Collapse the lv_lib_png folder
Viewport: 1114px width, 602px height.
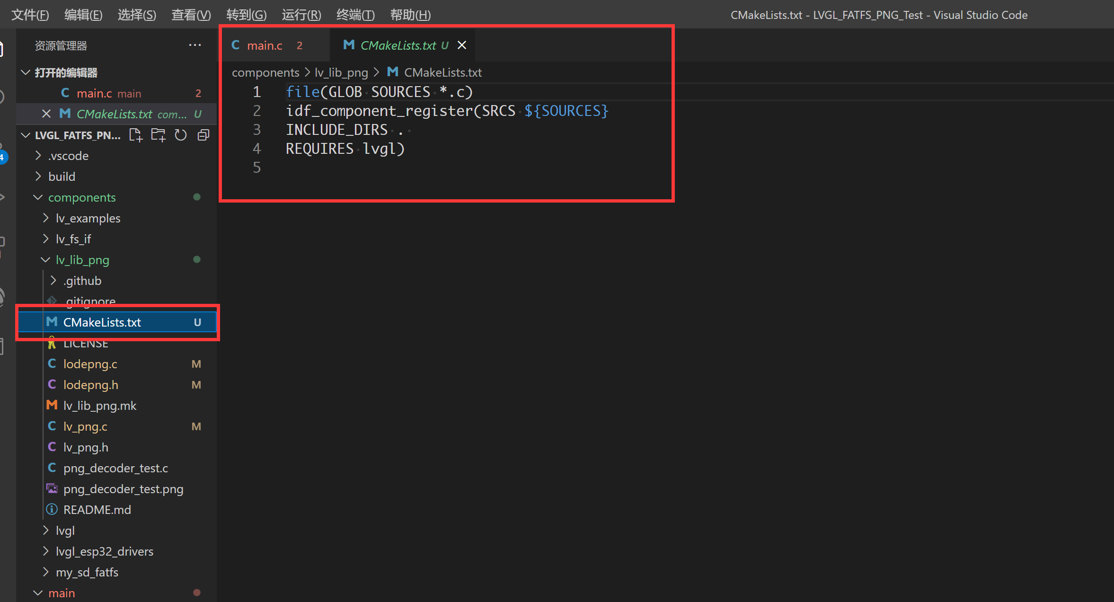(x=82, y=260)
